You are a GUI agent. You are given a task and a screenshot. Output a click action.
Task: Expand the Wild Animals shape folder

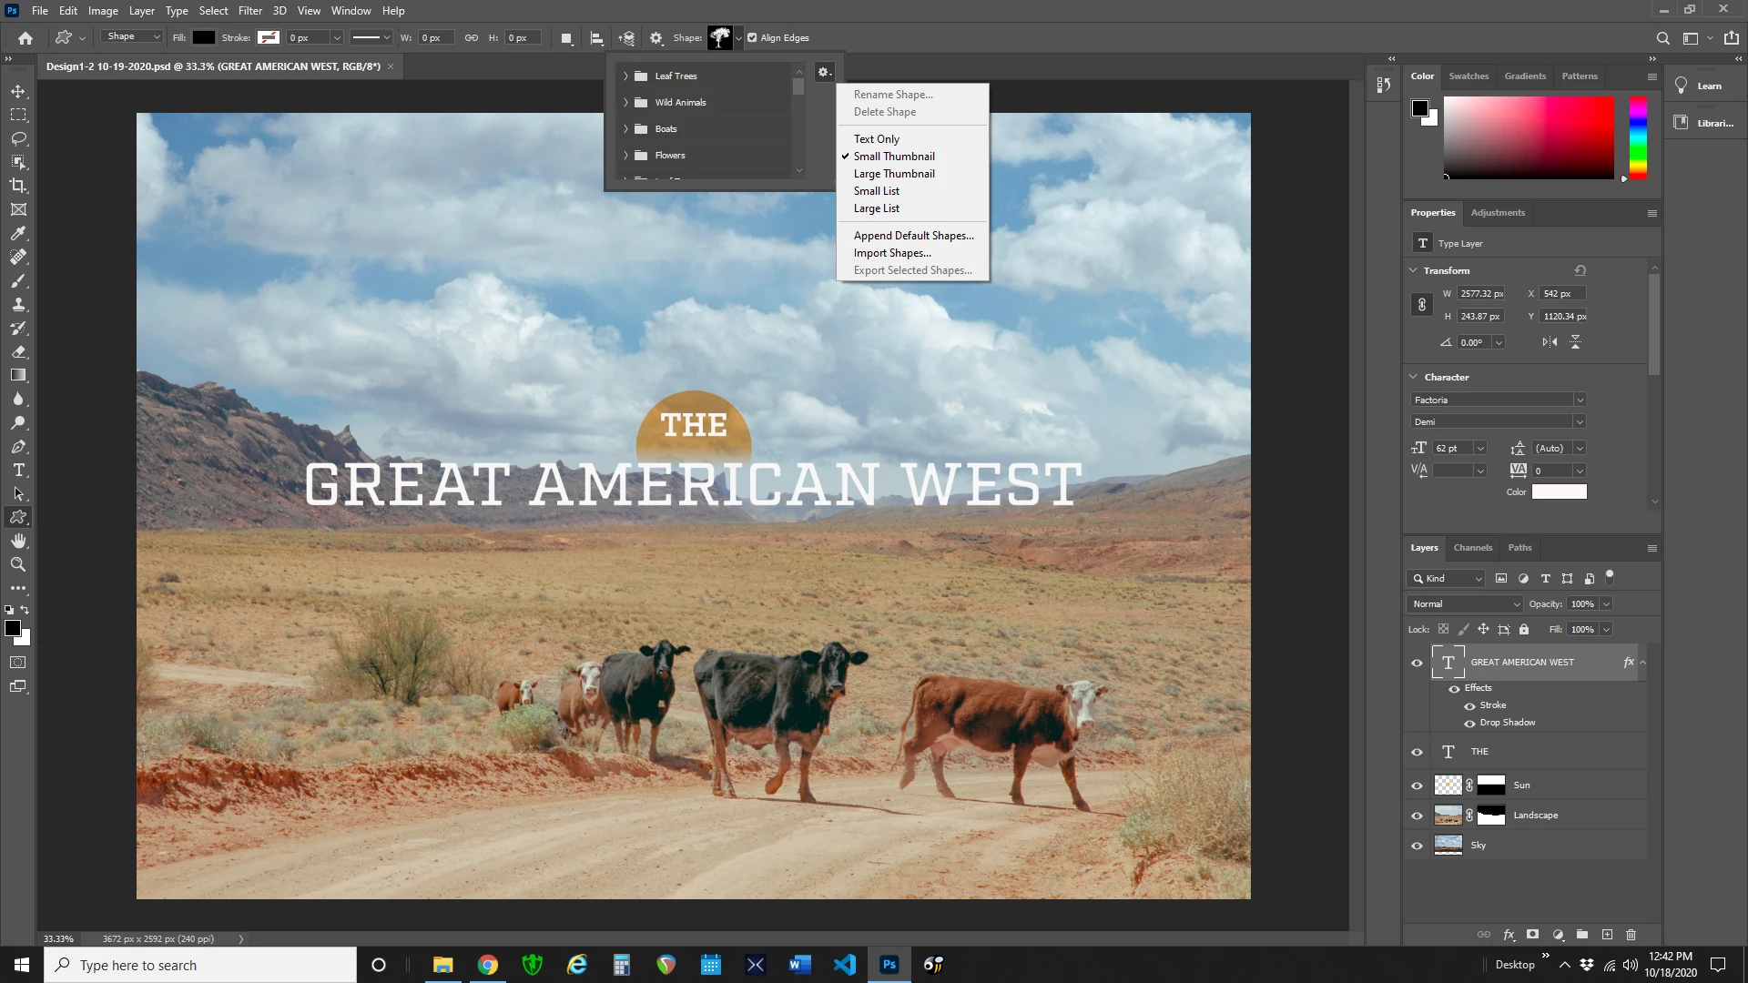click(625, 103)
